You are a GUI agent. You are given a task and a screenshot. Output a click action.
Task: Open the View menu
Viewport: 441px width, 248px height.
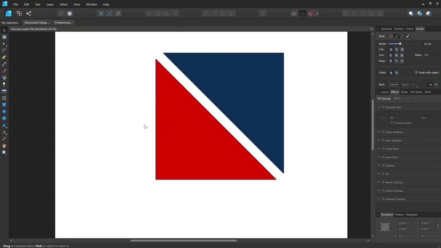76,4
